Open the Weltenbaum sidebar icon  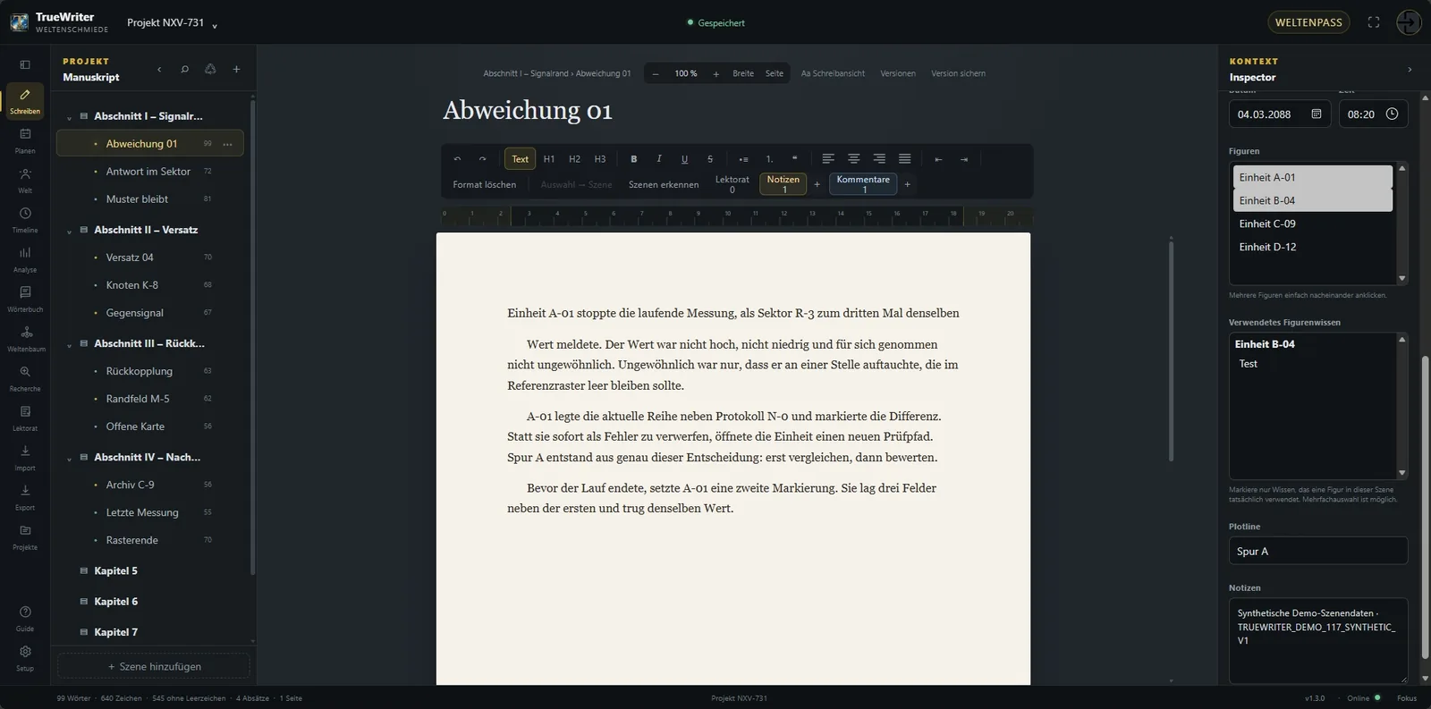[25, 339]
